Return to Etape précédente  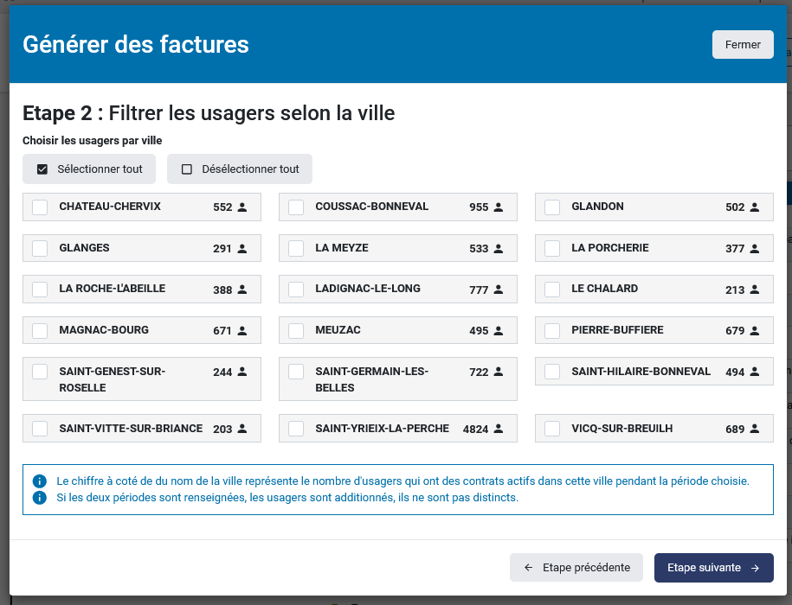pos(576,568)
